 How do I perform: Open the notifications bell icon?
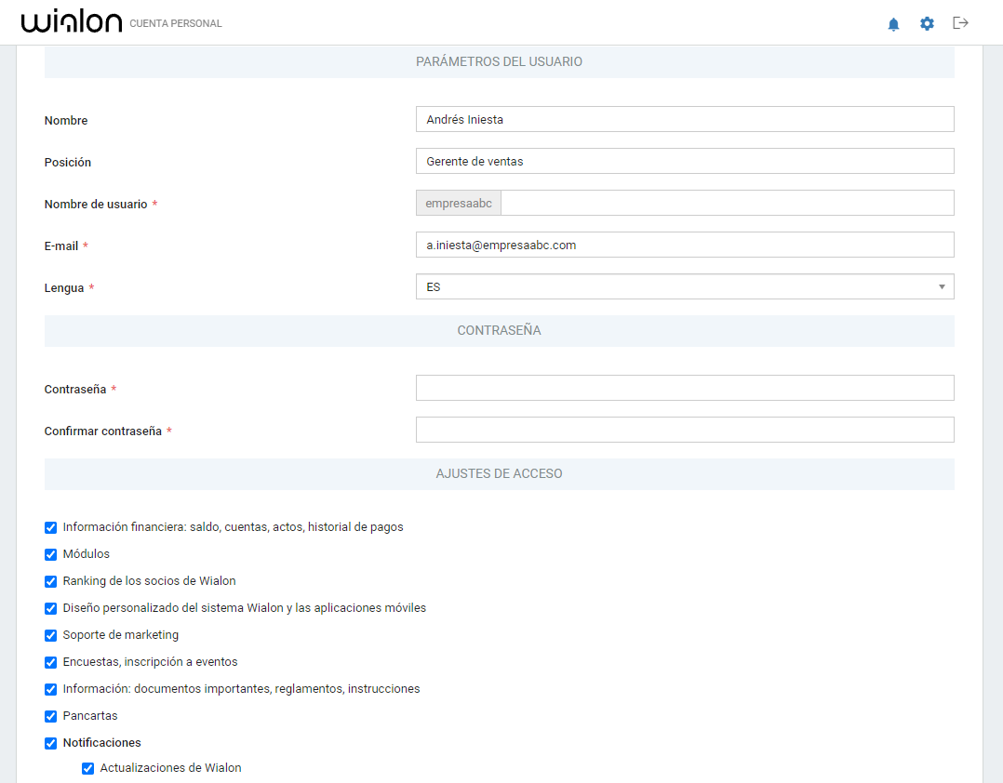point(893,24)
